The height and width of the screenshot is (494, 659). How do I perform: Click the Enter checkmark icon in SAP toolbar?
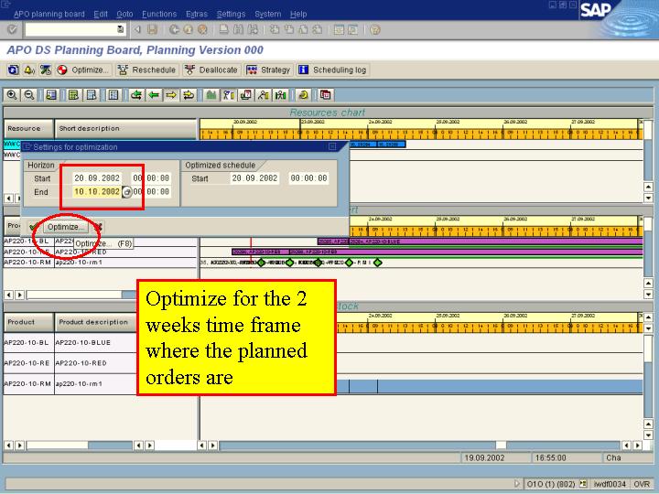point(12,29)
